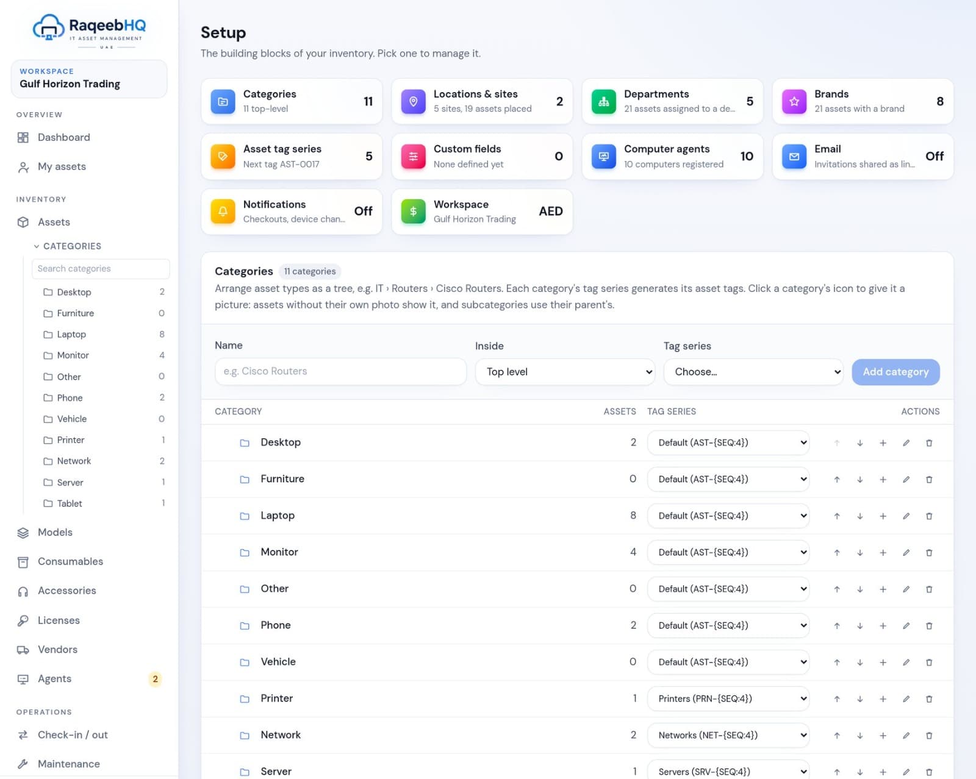This screenshot has height=779, width=976.
Task: Add a subcategory under Laptop
Action: point(883,516)
